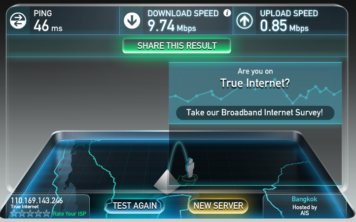
Task: Click the white pyramid server marker
Action: point(167,182)
